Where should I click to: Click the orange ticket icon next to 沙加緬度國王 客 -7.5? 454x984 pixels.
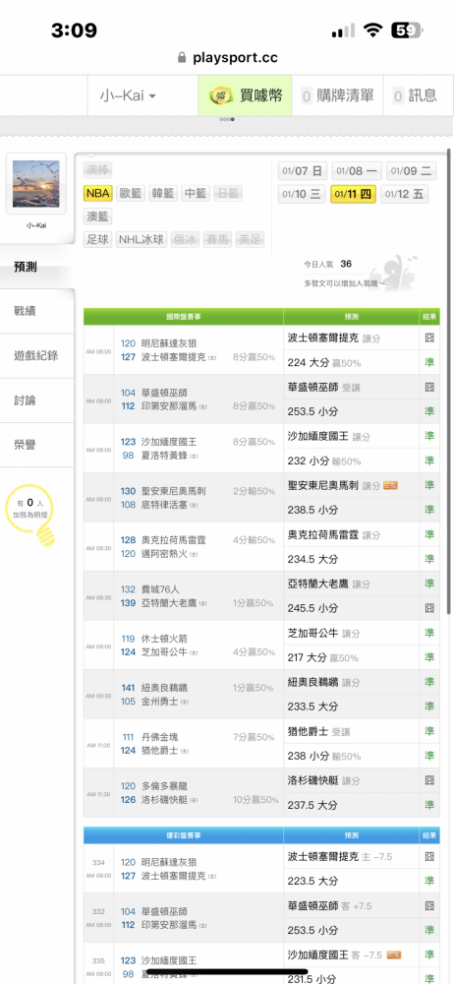click(x=394, y=955)
